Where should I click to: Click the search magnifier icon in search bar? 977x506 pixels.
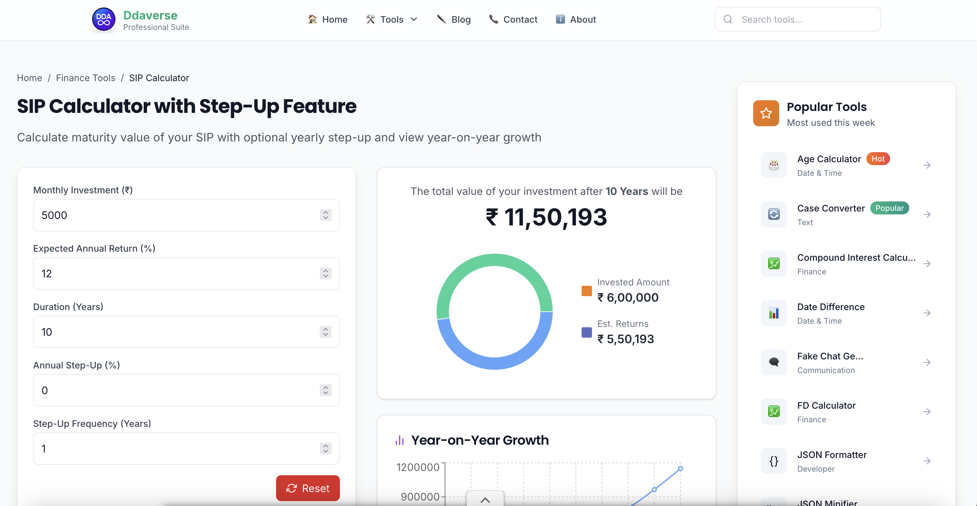[728, 19]
